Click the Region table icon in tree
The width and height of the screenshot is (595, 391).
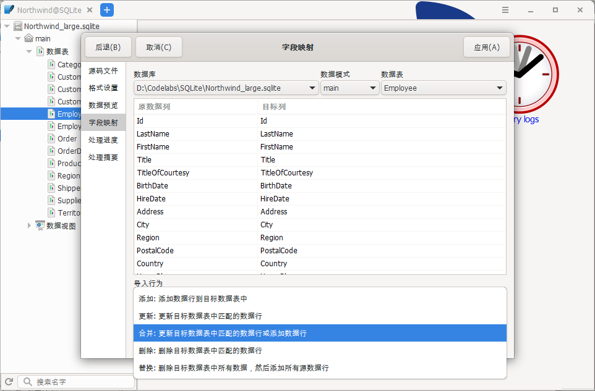[x=52, y=175]
